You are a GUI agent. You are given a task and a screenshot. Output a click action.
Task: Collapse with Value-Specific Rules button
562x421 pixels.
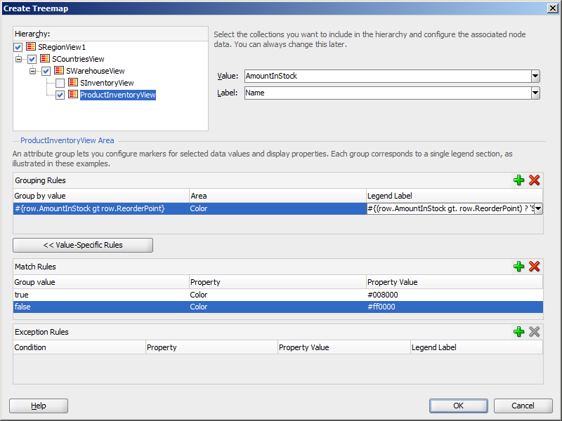83,245
